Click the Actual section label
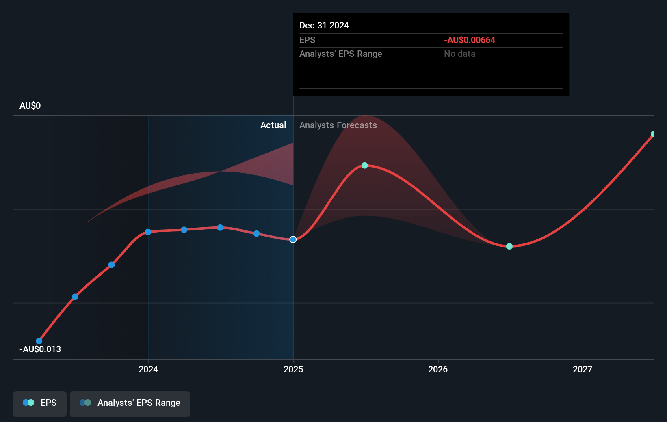Screen dimensions: 667x422 [x=273, y=125]
